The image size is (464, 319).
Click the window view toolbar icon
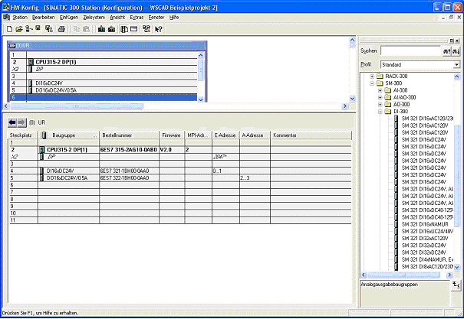click(x=133, y=29)
